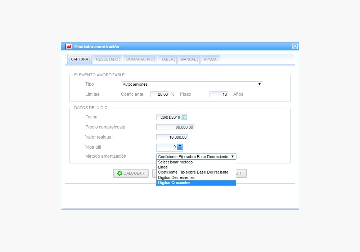Open the COMPARATIVO tab
This screenshot has height=252, width=360.
140,59
